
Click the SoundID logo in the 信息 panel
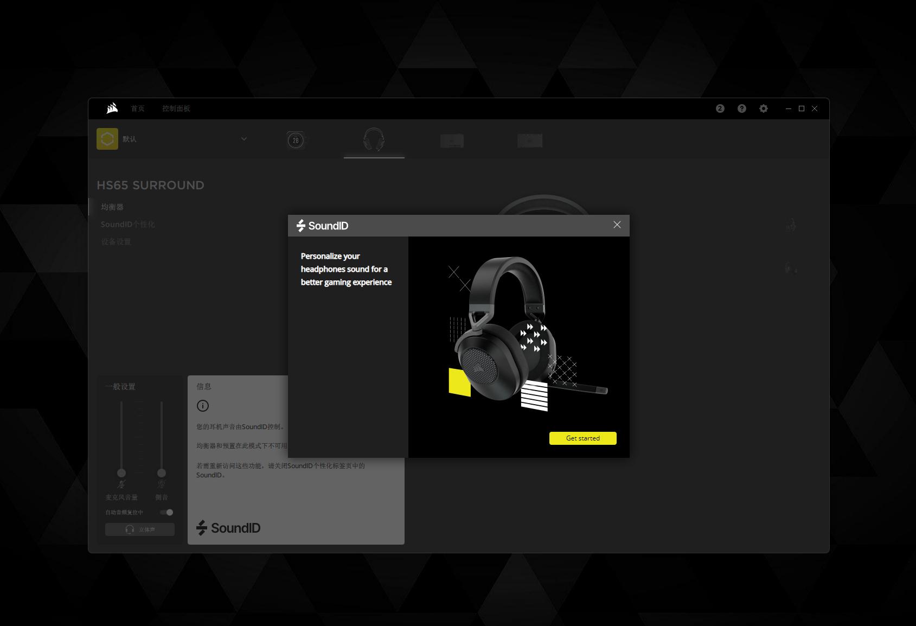click(x=228, y=528)
